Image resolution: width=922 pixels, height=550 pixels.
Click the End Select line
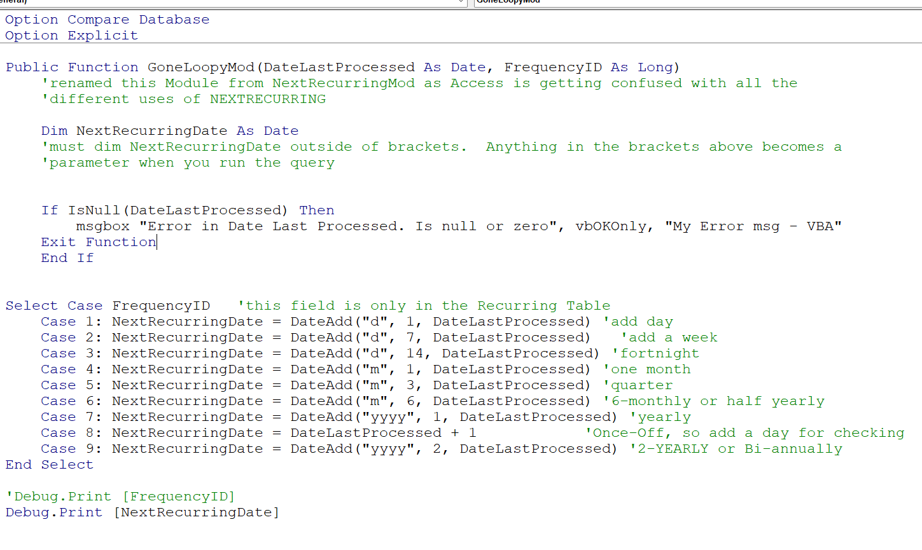pyautogui.click(x=50, y=465)
